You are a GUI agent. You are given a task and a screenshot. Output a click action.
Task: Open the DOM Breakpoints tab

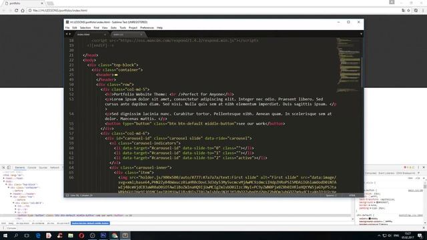(x=406, y=173)
